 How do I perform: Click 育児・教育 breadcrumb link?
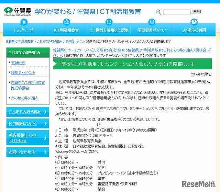[x=117, y=50]
